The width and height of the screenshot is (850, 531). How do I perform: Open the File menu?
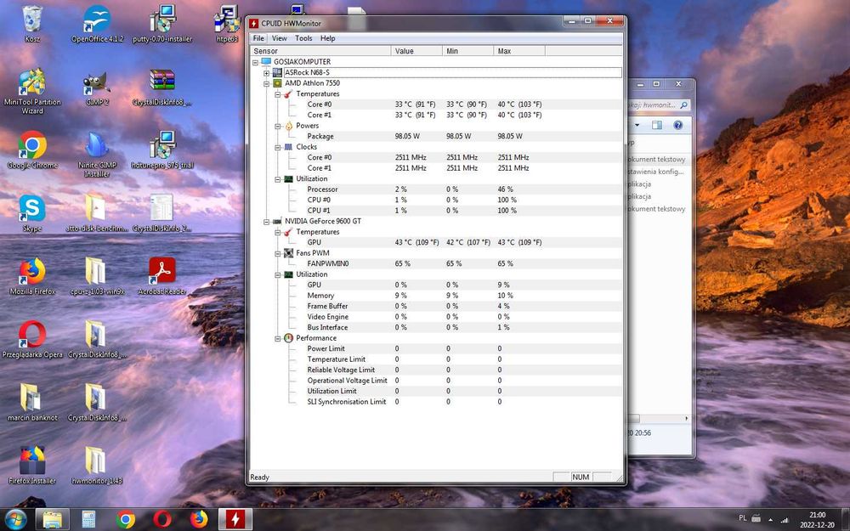[x=258, y=38]
